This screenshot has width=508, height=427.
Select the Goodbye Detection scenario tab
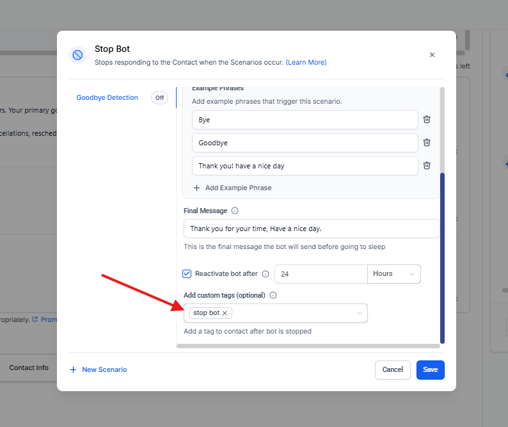pos(107,98)
